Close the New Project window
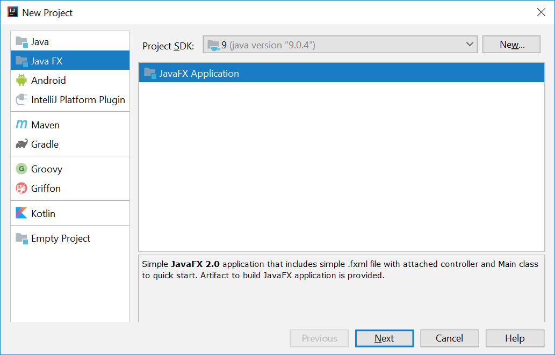 click(x=541, y=12)
